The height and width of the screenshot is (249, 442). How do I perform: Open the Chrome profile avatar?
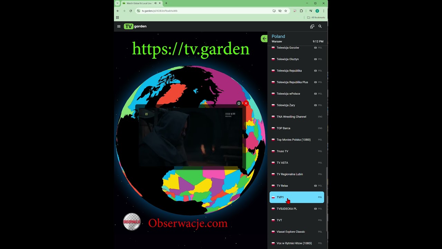(x=317, y=11)
